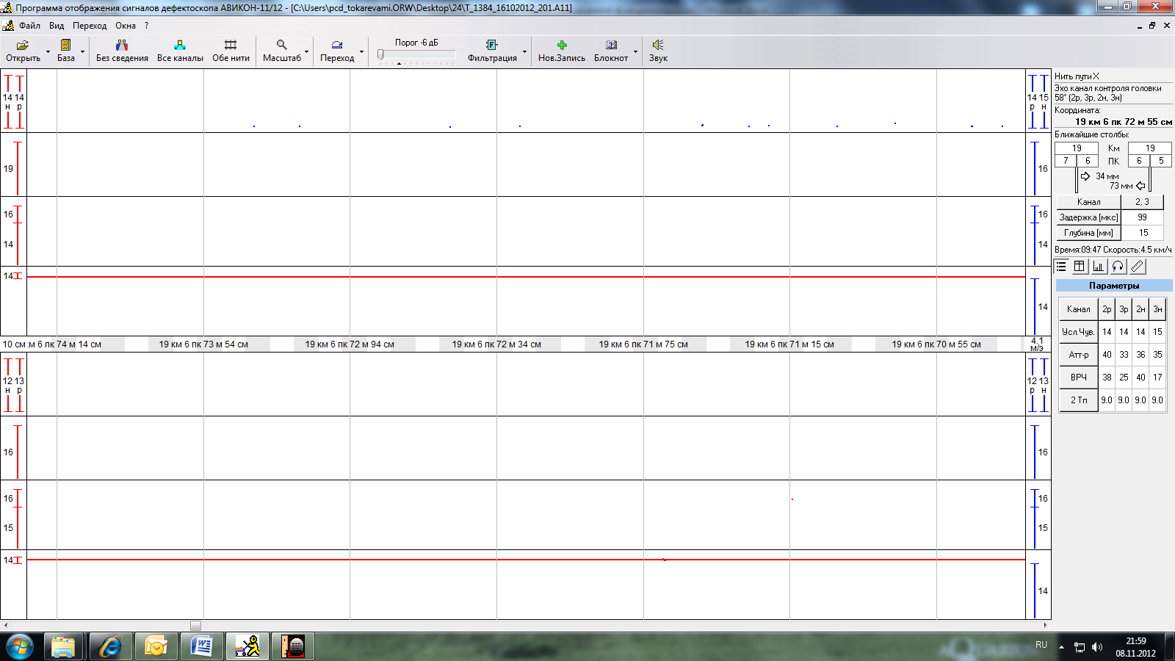This screenshot has width=1175, height=661.
Task: Expand the Открыть dropdown arrow
Action: tap(48, 51)
